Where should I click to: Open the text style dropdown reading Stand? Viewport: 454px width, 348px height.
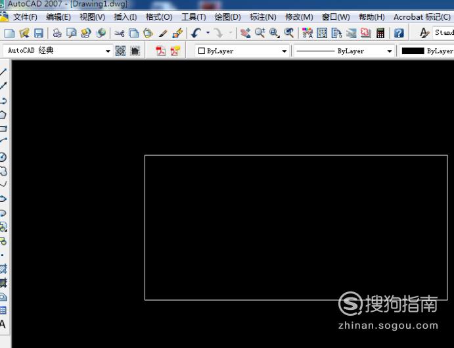click(443, 32)
